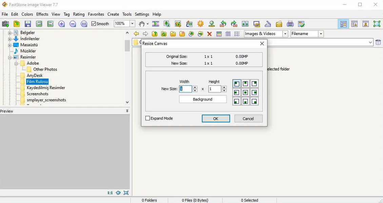This screenshot has width=383, height=203.
Task: Click the Zoom In magnifier icon
Action: coord(61,24)
